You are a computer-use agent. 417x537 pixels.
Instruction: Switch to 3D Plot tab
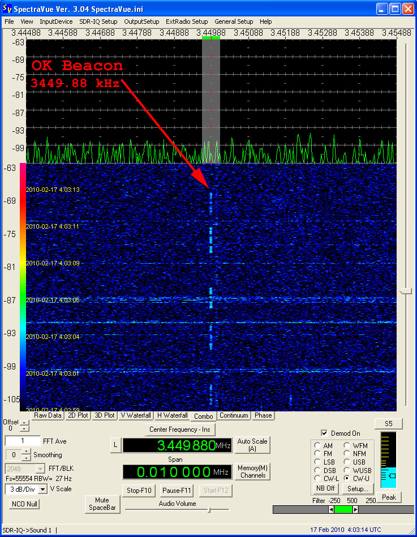point(105,415)
